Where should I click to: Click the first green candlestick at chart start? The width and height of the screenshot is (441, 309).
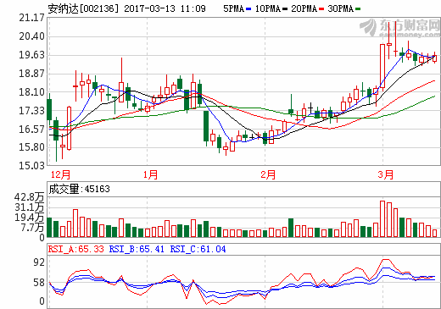[49, 109]
